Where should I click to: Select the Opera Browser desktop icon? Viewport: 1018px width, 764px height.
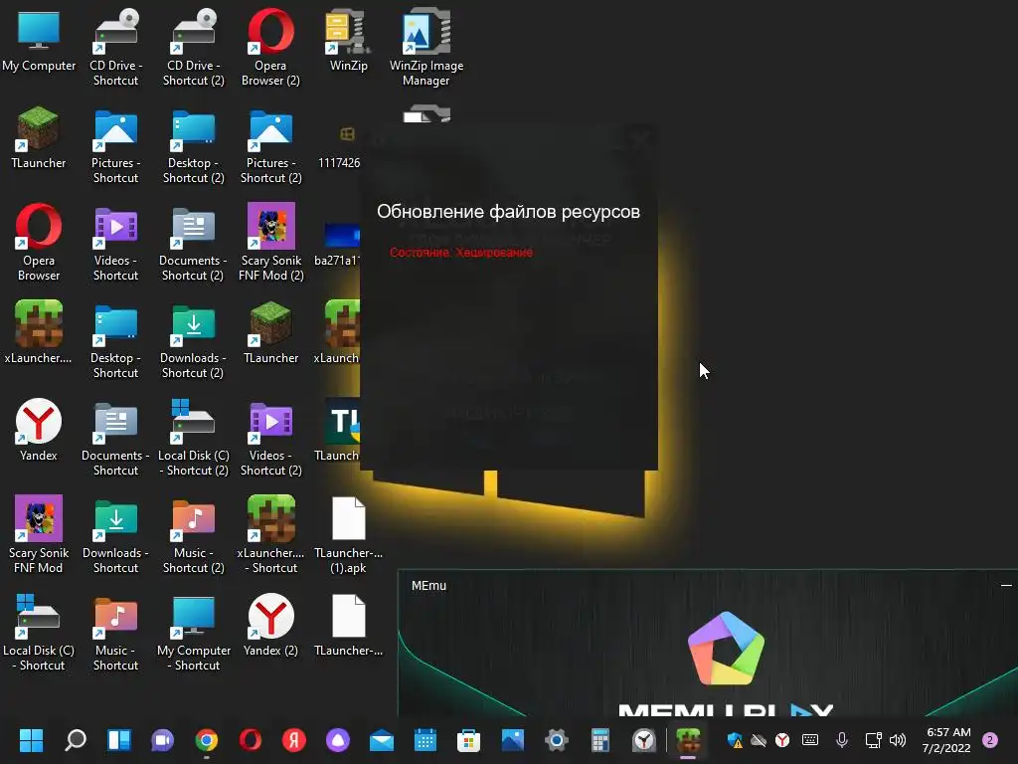(39, 243)
